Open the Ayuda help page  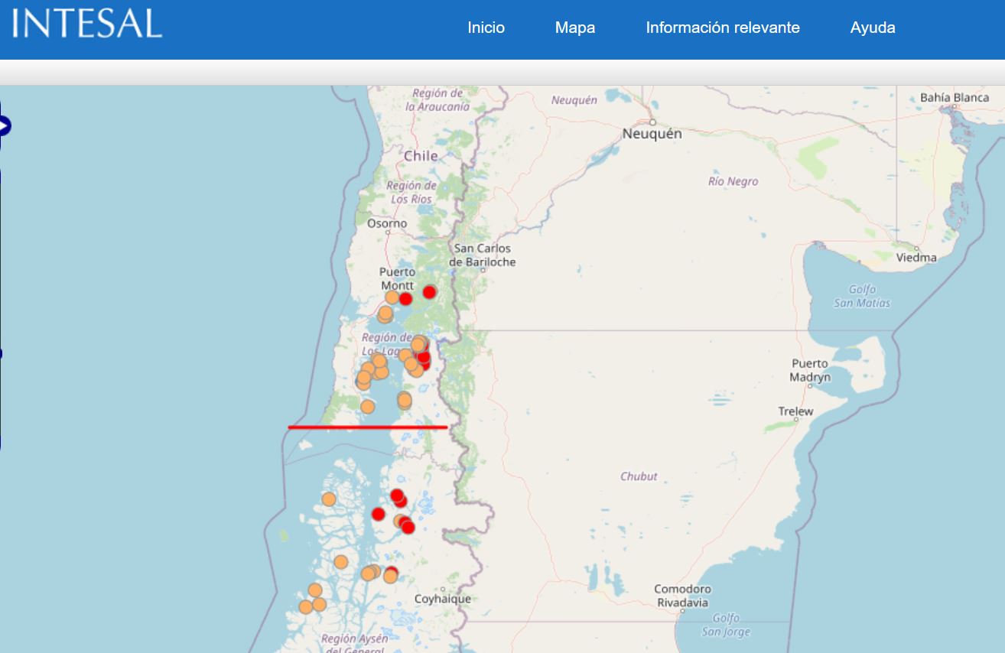click(872, 28)
